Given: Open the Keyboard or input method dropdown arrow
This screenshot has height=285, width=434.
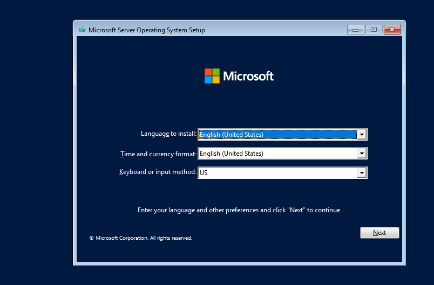Looking at the screenshot, I should [362, 173].
